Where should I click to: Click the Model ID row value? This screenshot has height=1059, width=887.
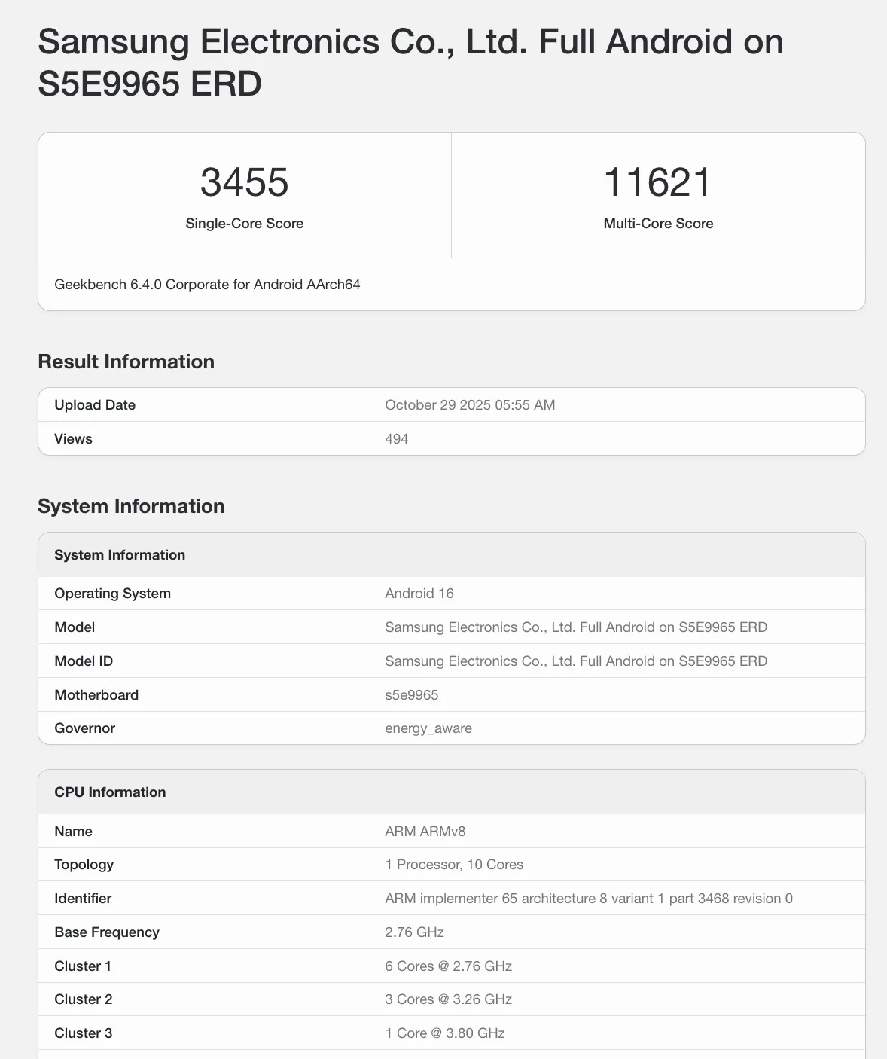click(575, 661)
